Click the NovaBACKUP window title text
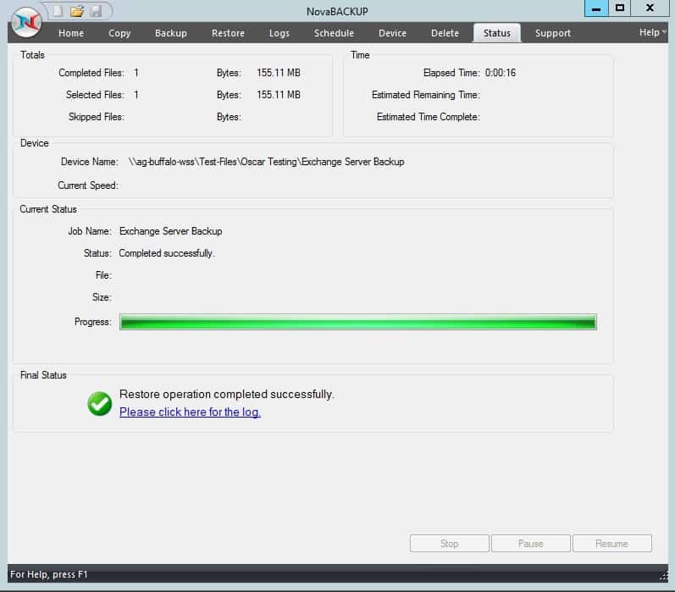The image size is (675, 592). click(337, 12)
